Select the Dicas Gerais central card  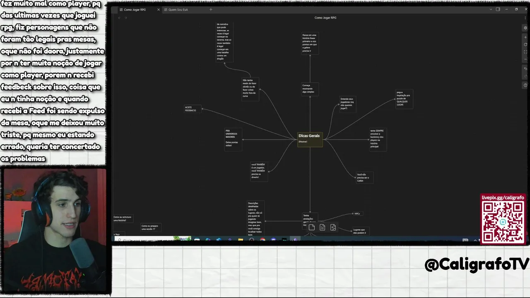[310, 139]
